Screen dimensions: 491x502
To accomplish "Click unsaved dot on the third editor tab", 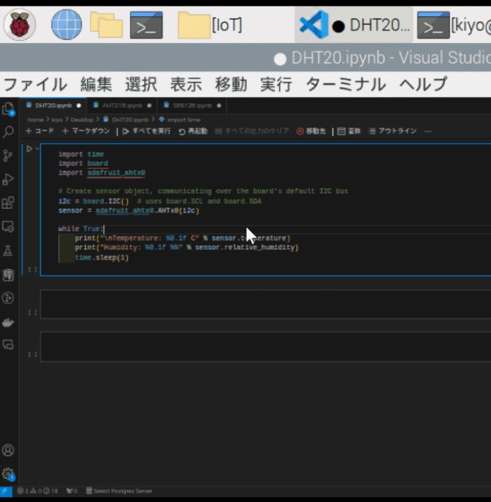I will tap(219, 105).
